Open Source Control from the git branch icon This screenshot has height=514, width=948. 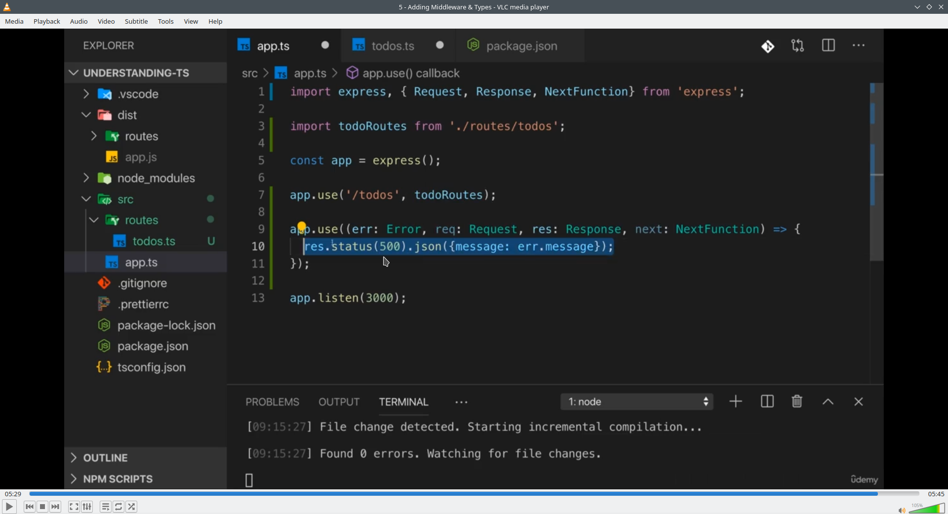pyautogui.click(x=768, y=45)
